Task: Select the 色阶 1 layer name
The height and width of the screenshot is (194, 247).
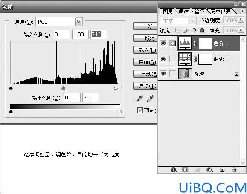Action: pos(221,43)
